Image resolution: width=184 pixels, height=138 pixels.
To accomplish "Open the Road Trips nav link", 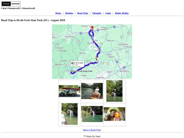I will 82,13.
